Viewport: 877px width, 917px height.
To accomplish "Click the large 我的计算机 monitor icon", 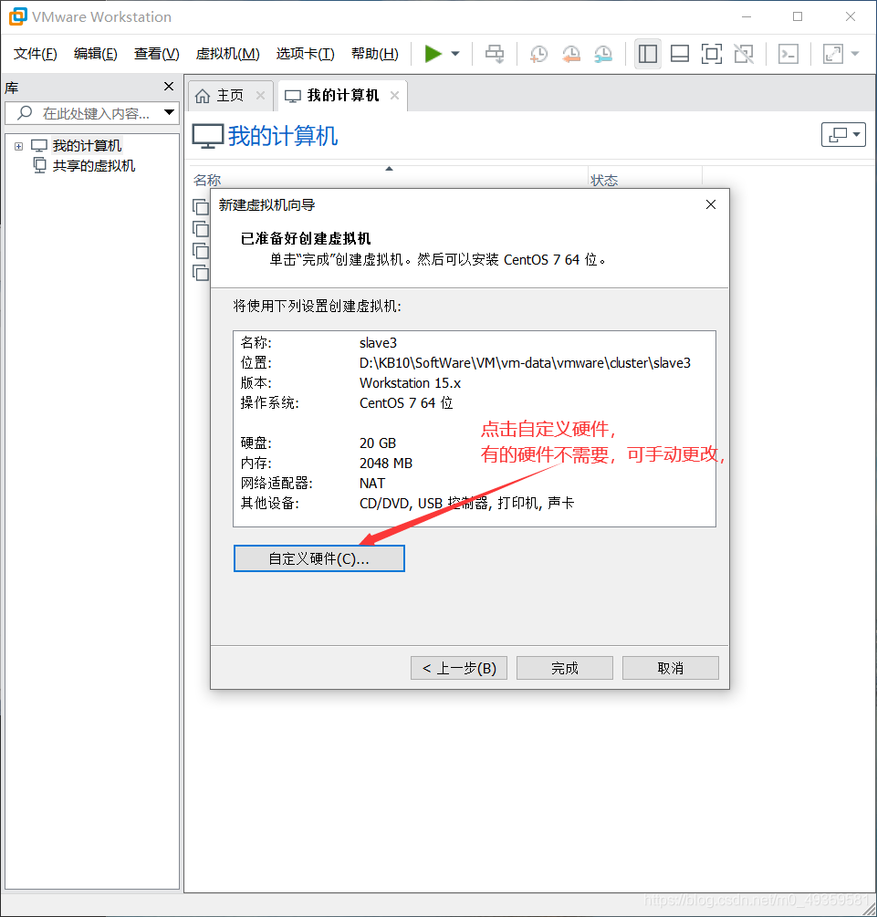I will [x=208, y=136].
